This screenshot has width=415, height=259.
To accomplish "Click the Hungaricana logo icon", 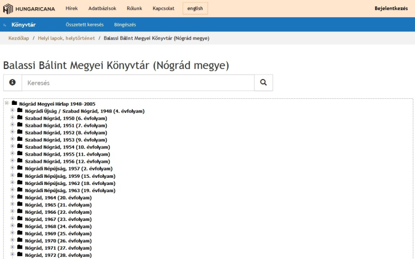I will (8, 8).
